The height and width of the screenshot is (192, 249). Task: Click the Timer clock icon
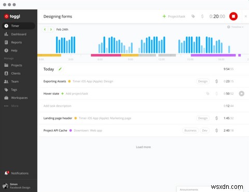pos(6,26)
